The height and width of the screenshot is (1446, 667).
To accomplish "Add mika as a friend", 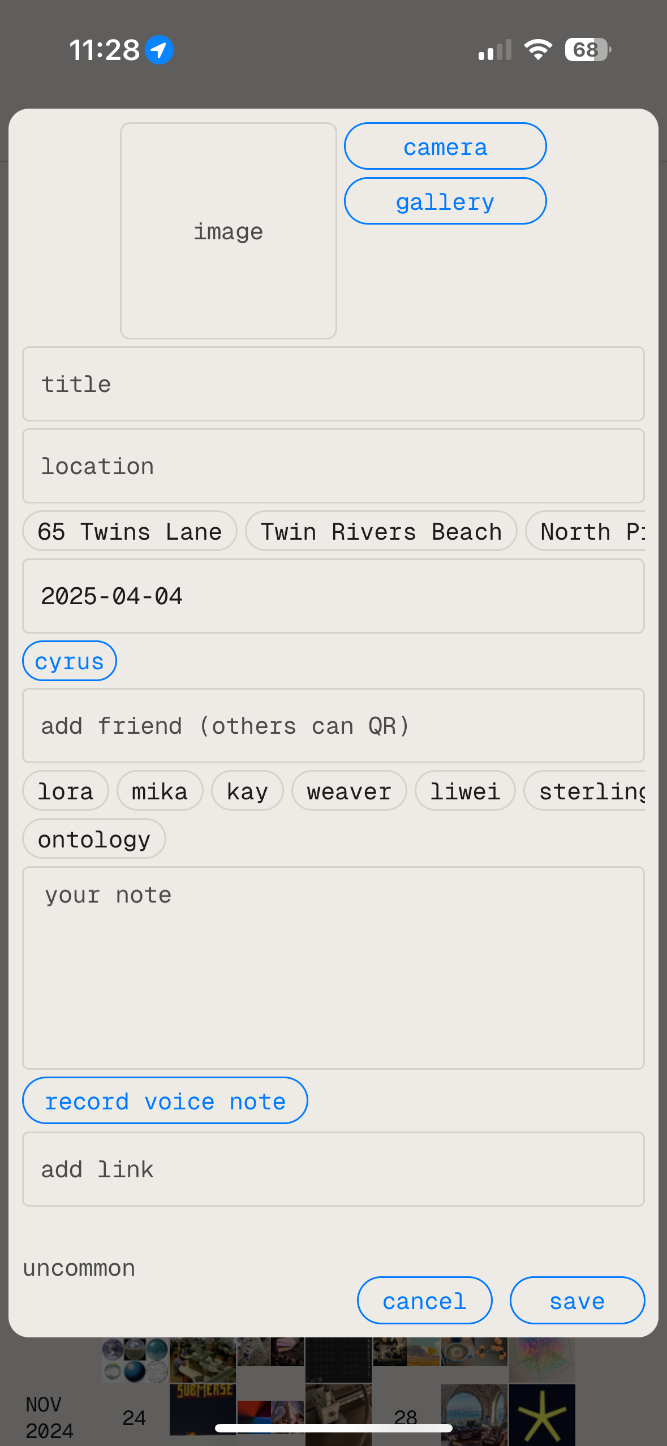I will click(x=160, y=791).
